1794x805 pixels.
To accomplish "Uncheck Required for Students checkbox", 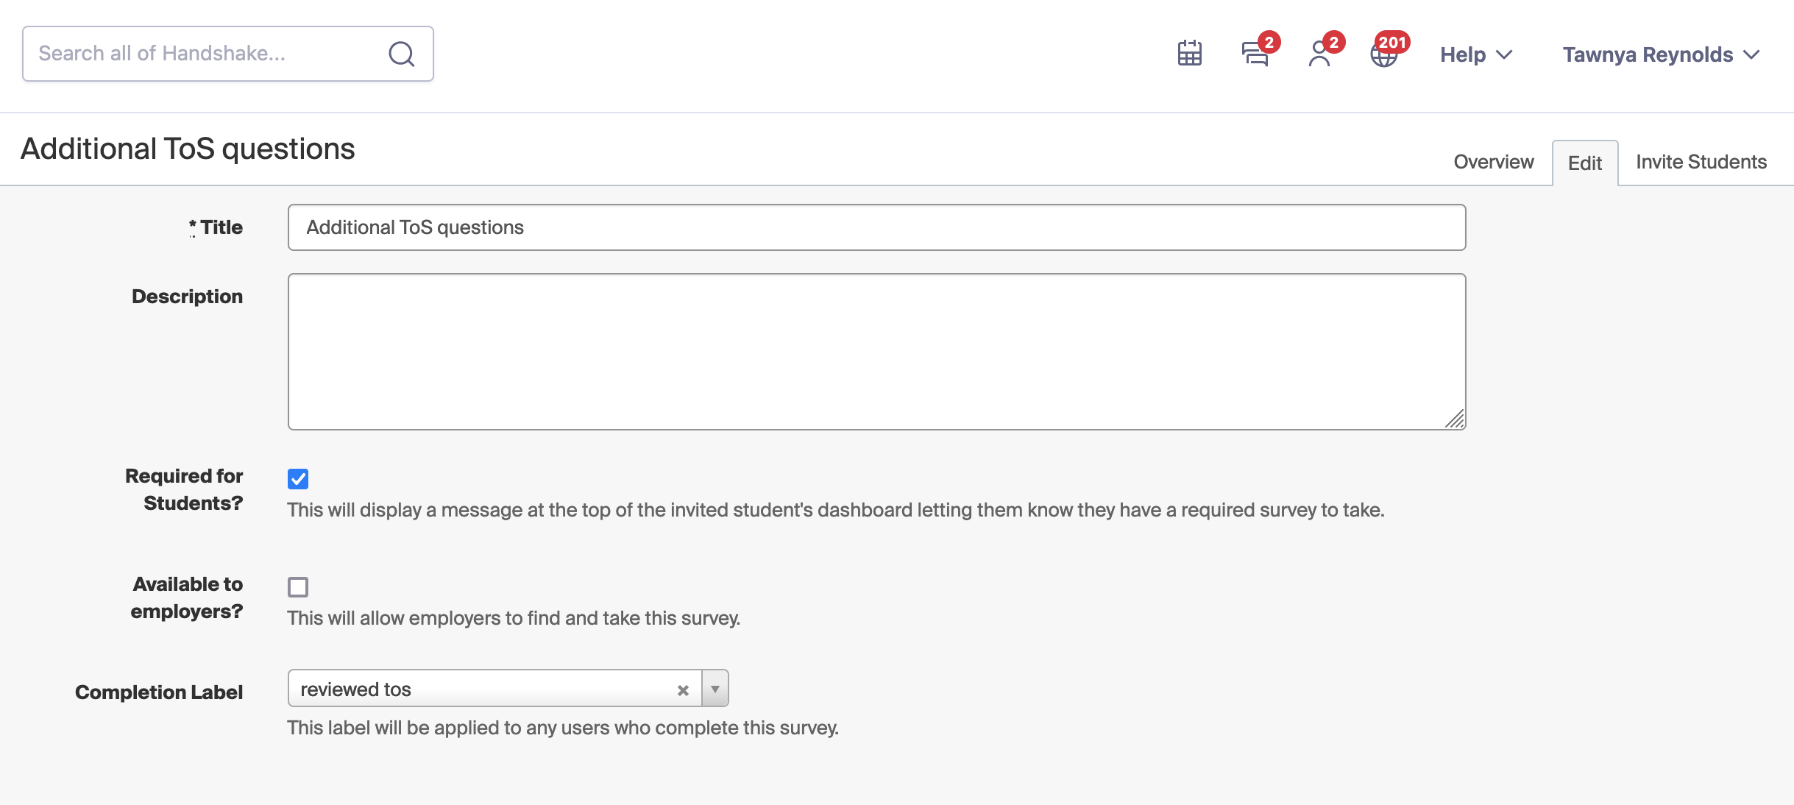I will pyautogui.click(x=298, y=479).
